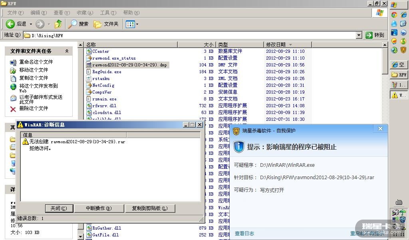Click the address bar showing D:\Rising\RFW
This screenshot has width=409, height=240.
click(x=190, y=35)
